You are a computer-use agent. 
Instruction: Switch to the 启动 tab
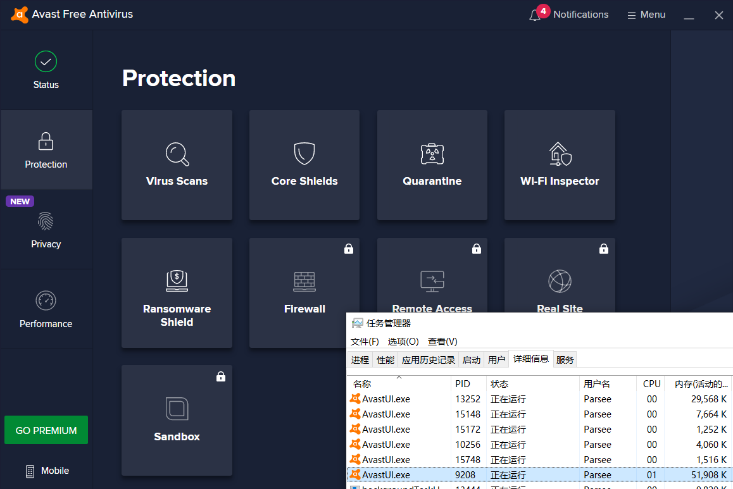471,360
